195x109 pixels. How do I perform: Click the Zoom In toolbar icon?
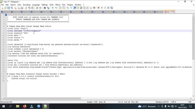52,8
